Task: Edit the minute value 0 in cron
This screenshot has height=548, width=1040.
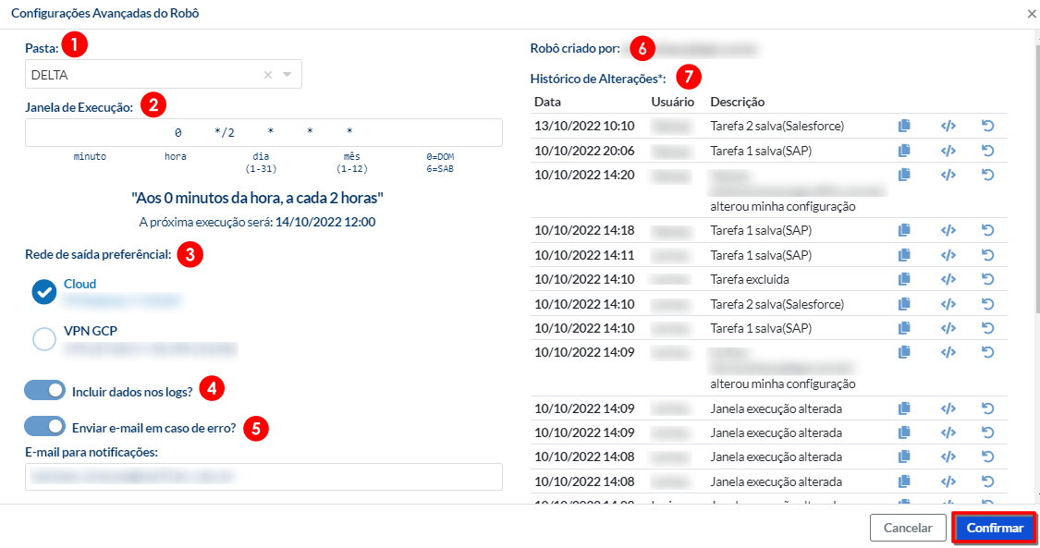Action: tap(177, 132)
